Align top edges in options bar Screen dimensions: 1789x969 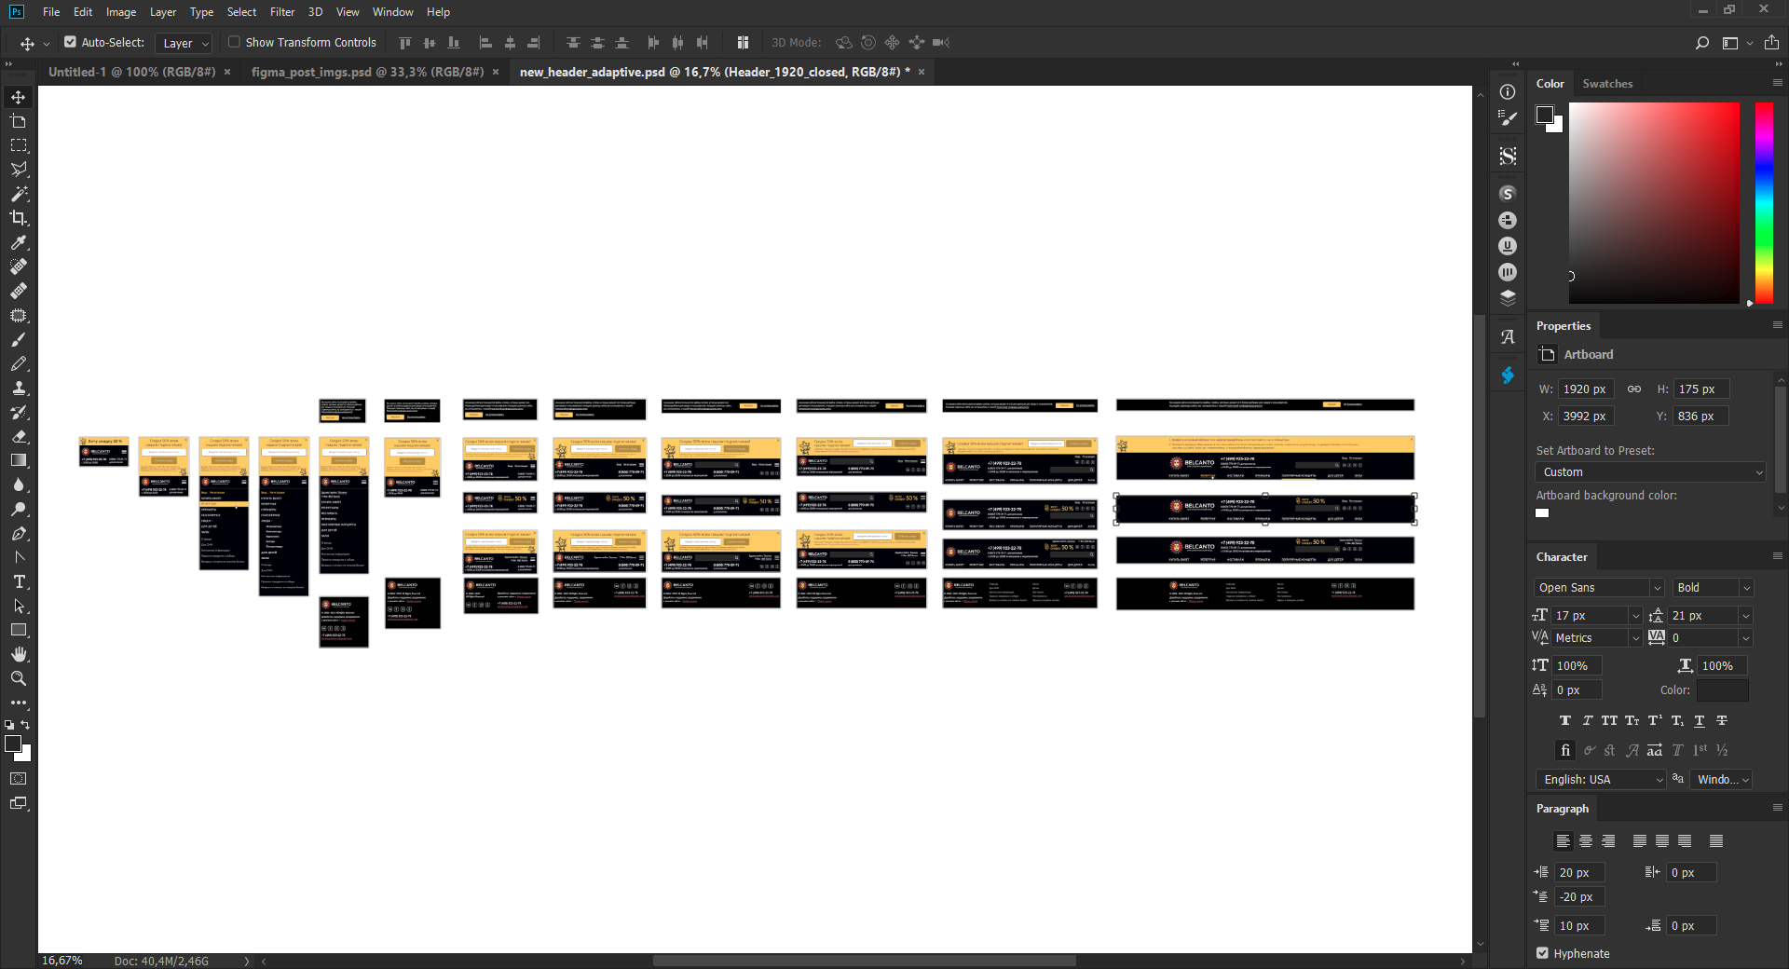(x=405, y=43)
